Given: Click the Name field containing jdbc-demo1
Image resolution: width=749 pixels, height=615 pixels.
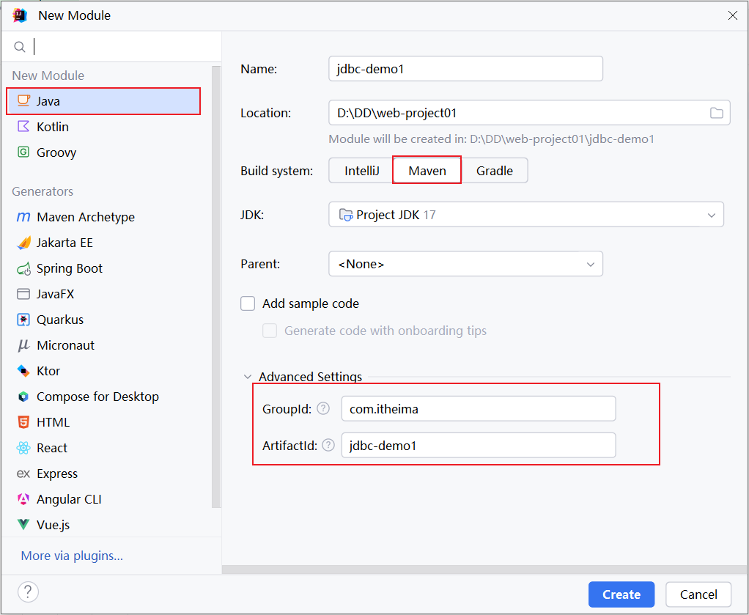Looking at the screenshot, I should (465, 69).
